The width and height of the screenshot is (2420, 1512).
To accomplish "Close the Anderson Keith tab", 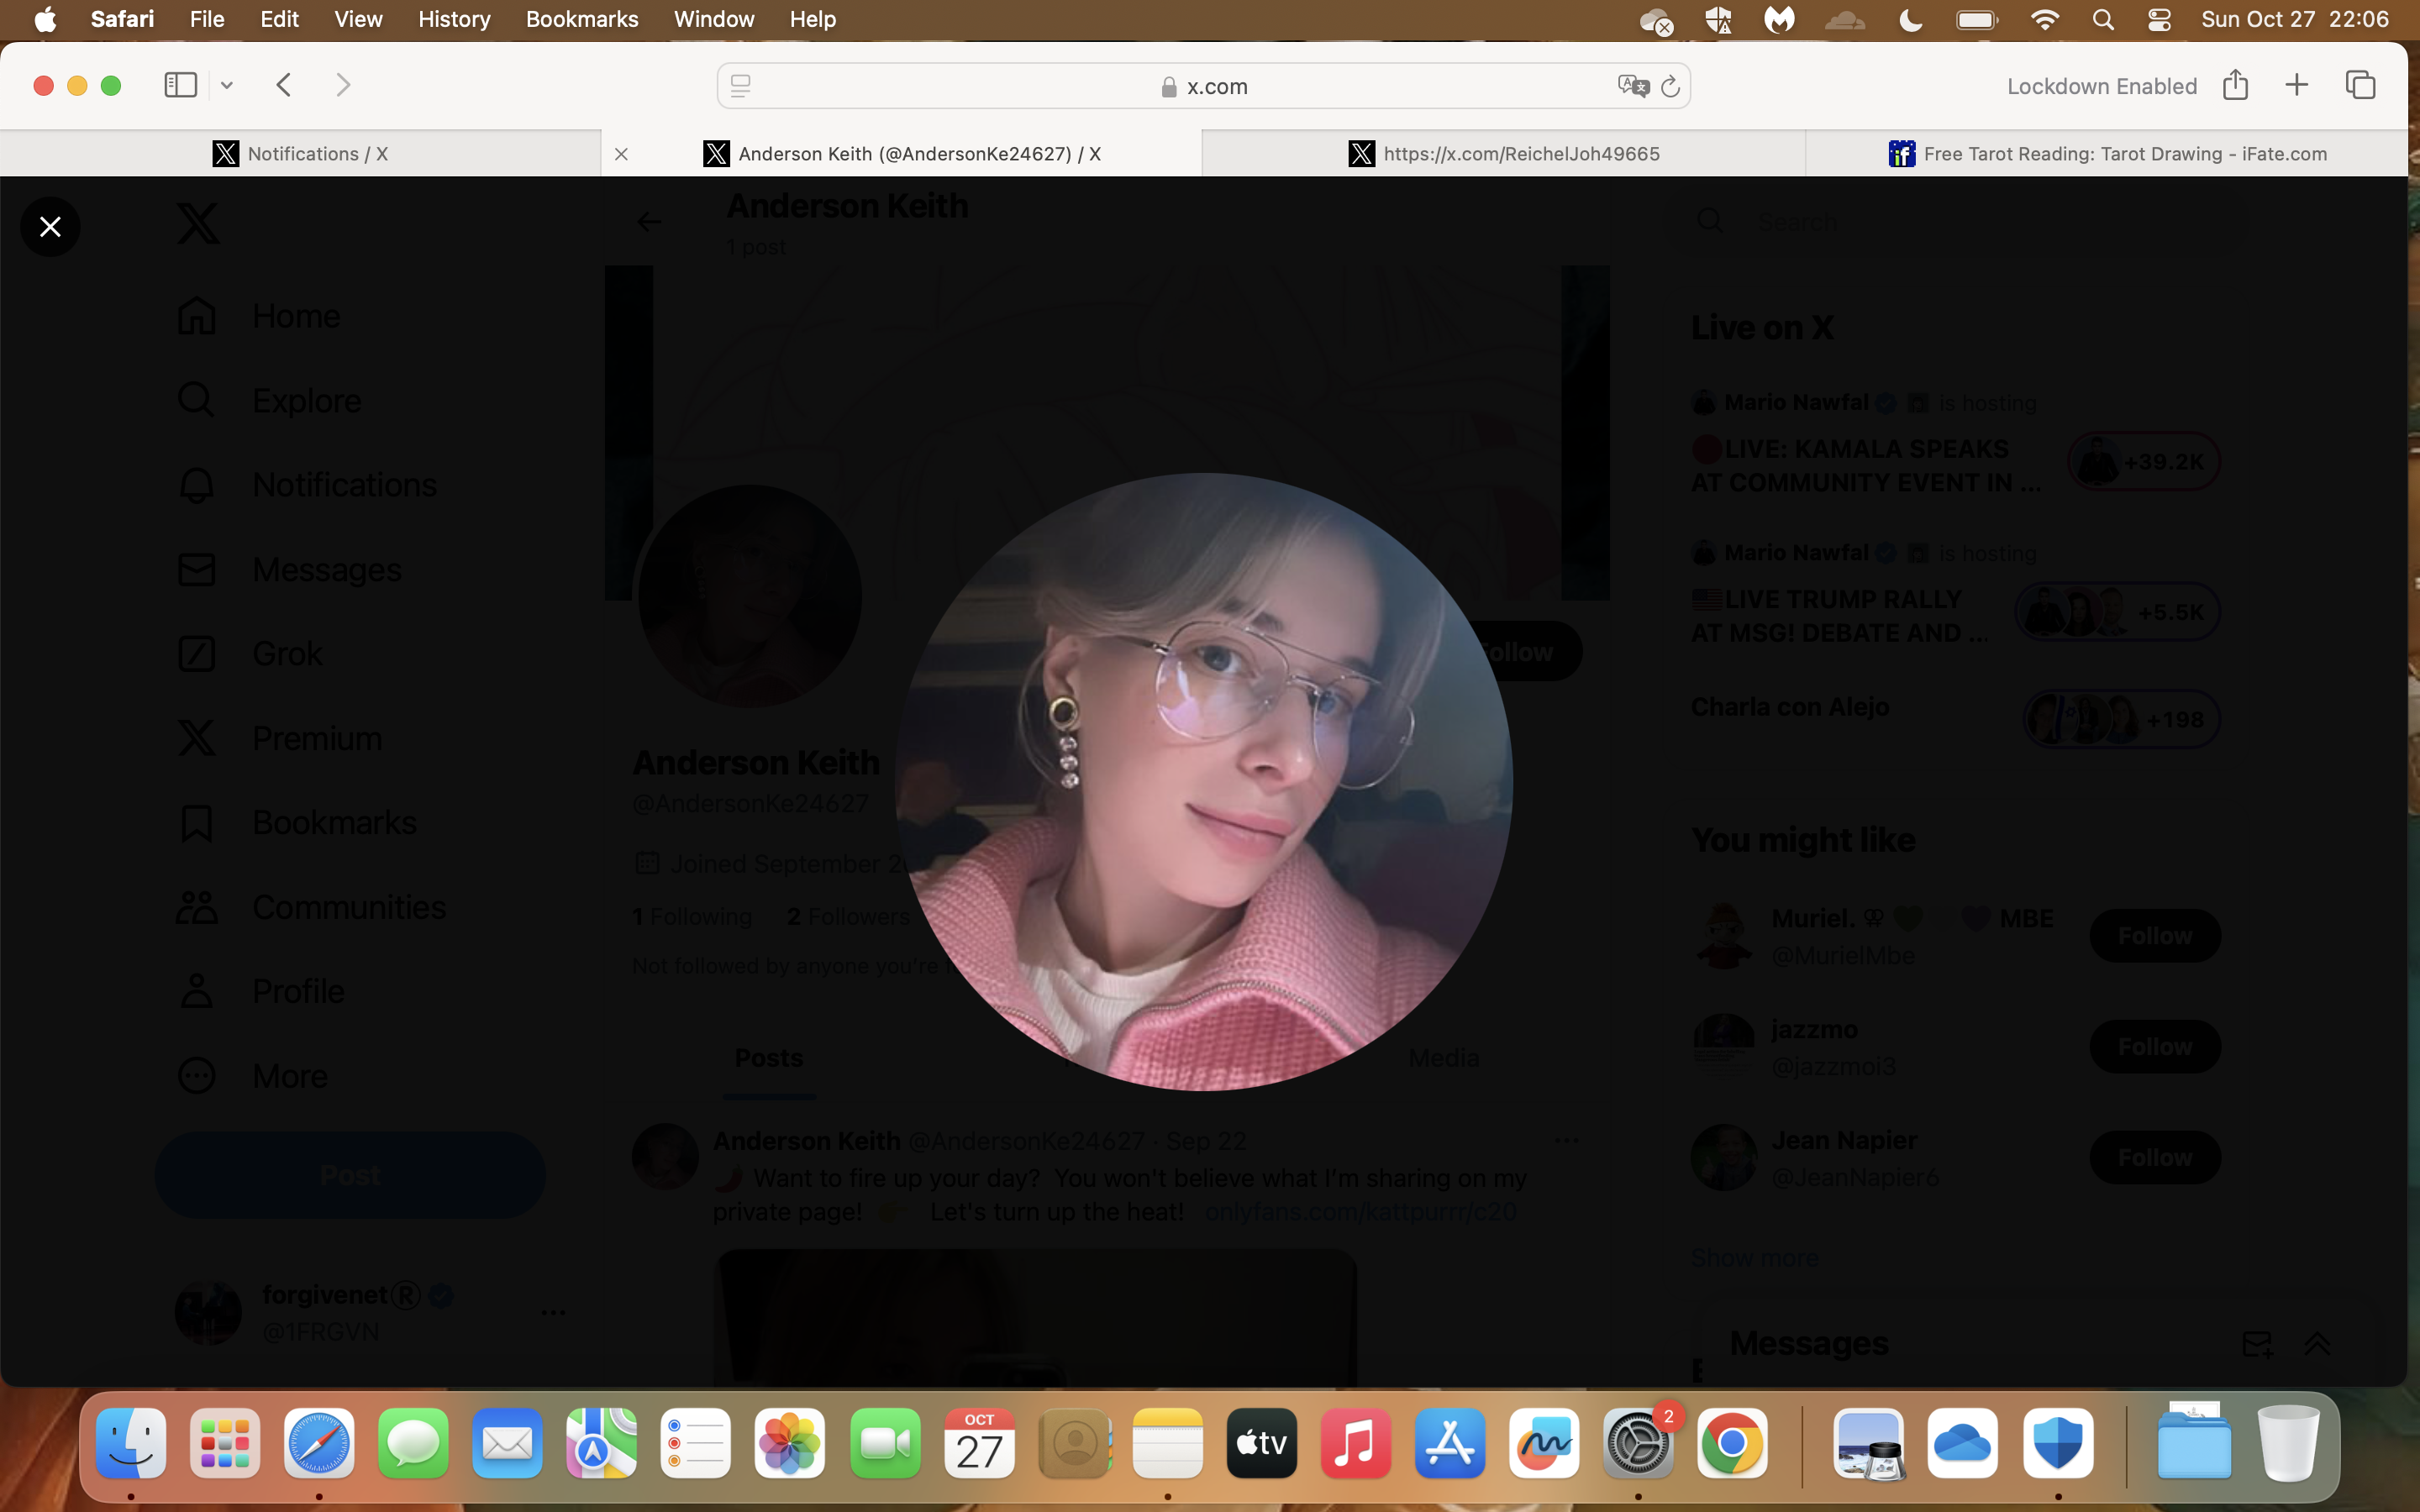I will [621, 154].
